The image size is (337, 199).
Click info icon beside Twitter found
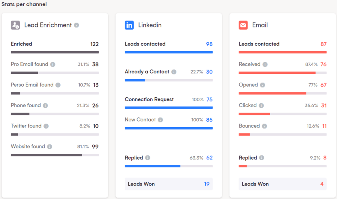[x=46, y=126]
